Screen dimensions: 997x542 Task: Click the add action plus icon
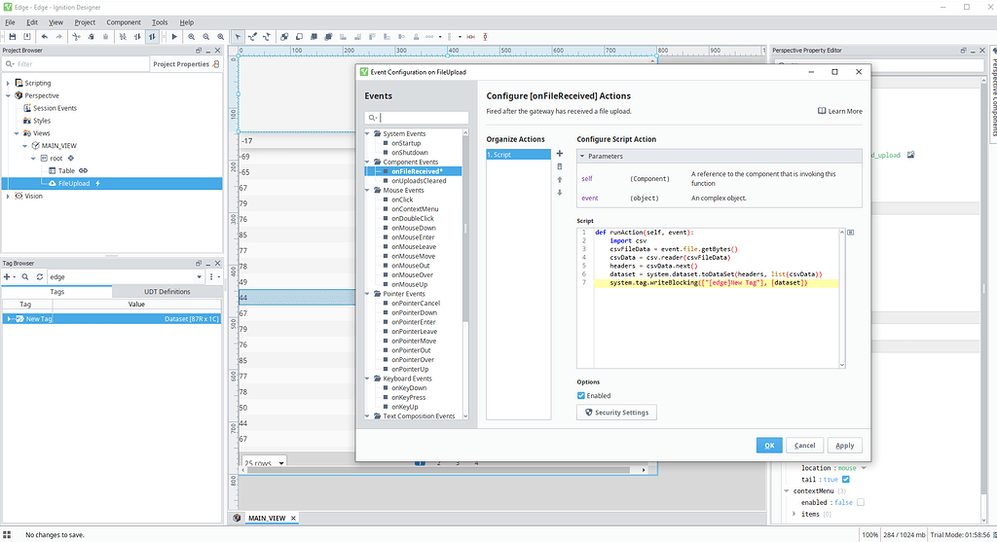click(x=560, y=154)
